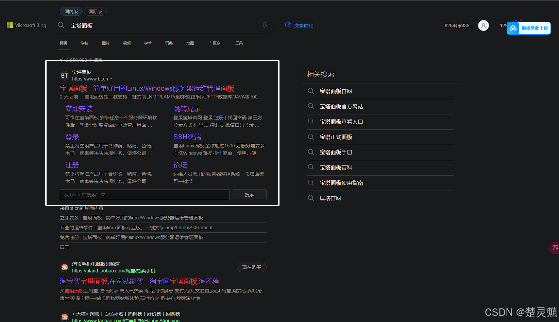Click search icon beside 堡塔官网
Viewport: 559px width, 322px height.
[311, 198]
